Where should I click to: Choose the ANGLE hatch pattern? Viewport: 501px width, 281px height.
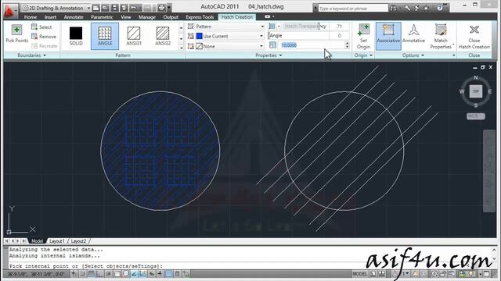[x=105, y=36]
